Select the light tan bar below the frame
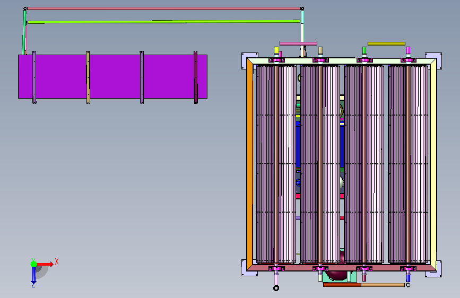460x298 pixels. click(x=383, y=285)
